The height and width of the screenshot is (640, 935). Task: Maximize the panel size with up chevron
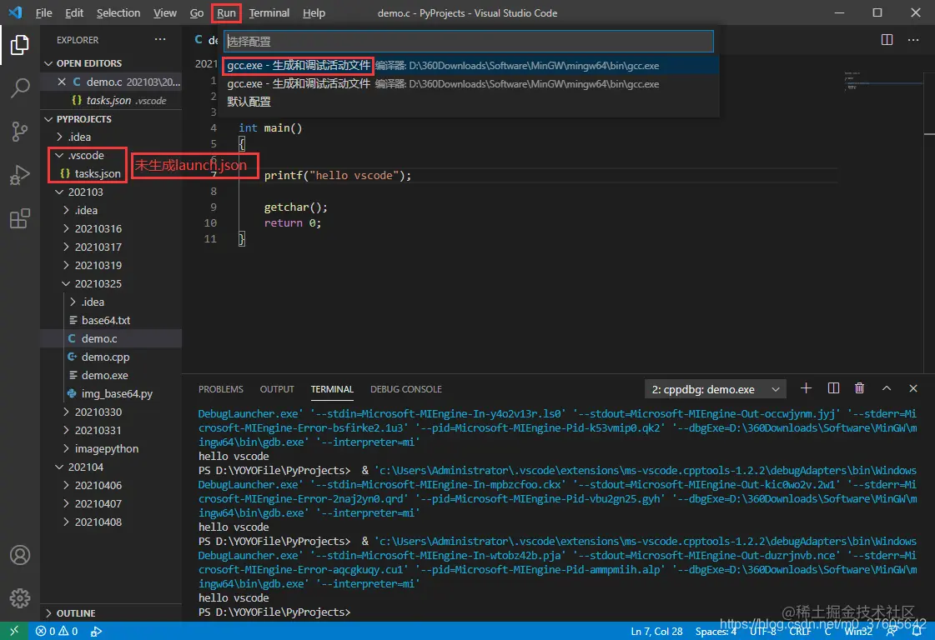coord(887,388)
